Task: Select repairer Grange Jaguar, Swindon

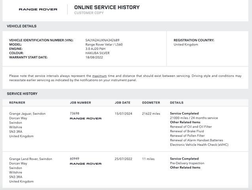Action: (27, 114)
